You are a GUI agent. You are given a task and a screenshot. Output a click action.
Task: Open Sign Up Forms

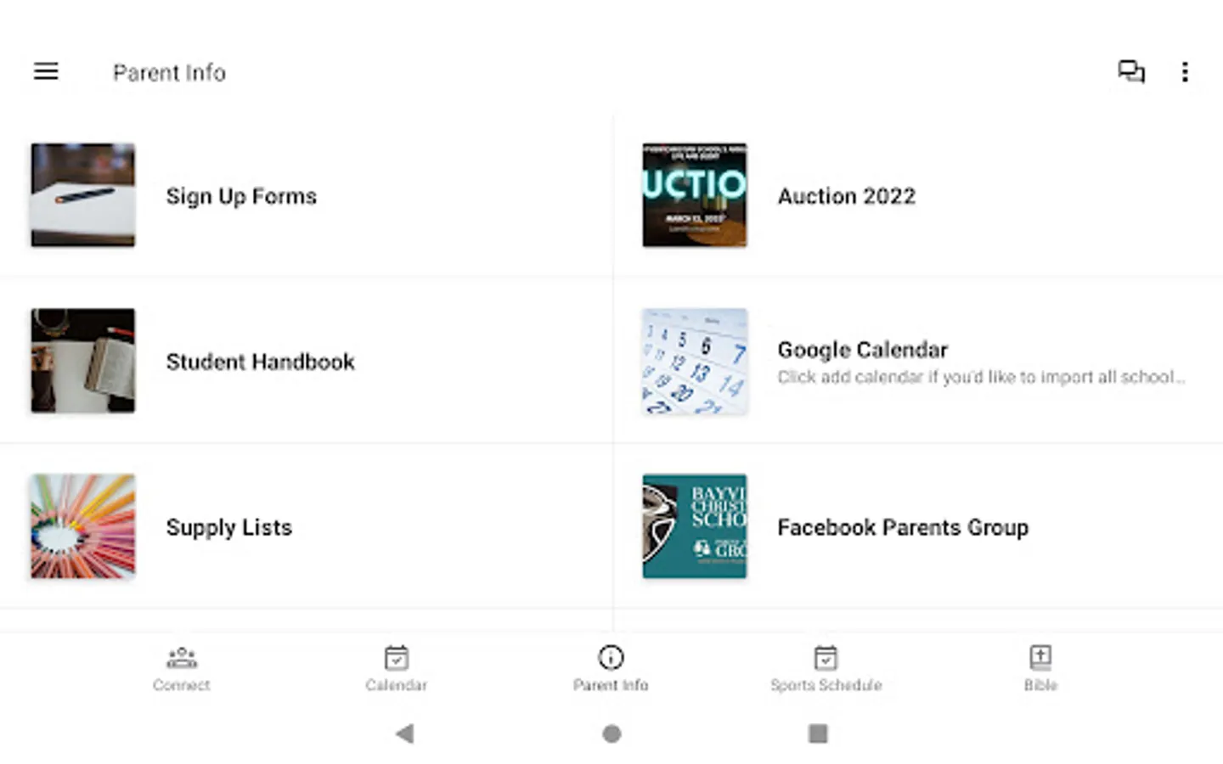[241, 196]
